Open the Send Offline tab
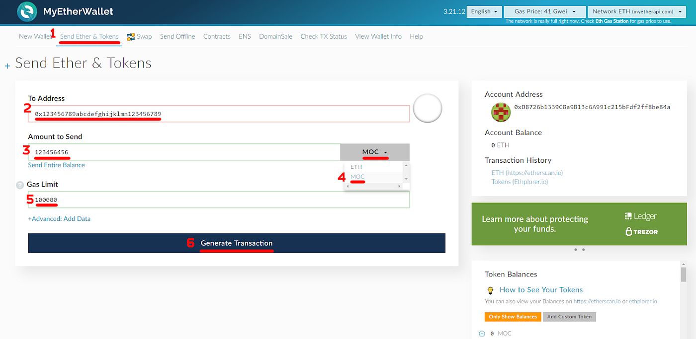 coord(177,36)
